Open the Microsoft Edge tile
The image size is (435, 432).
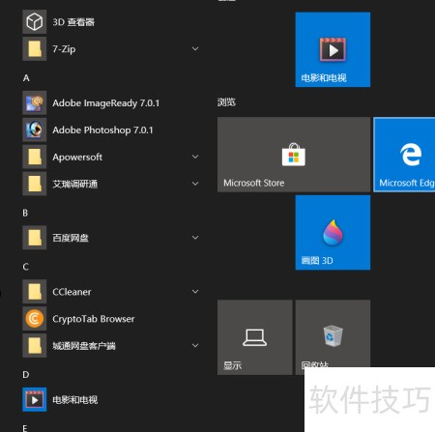(404, 155)
